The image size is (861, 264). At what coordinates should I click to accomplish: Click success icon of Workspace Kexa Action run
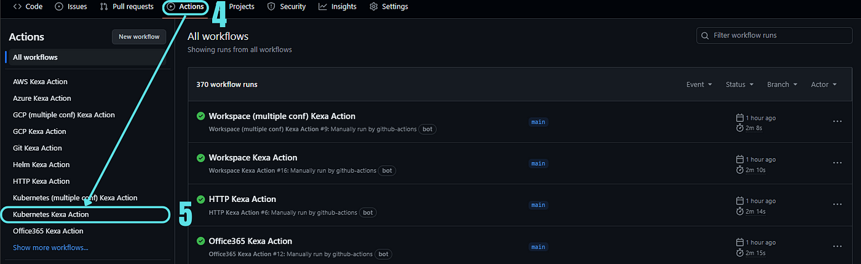[x=200, y=158]
